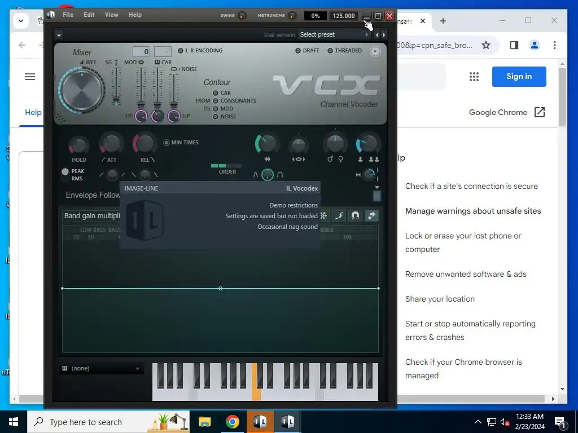Screen dimensions: 578x433
Task: Click the bookmark star in Chrome
Action: click(x=486, y=45)
